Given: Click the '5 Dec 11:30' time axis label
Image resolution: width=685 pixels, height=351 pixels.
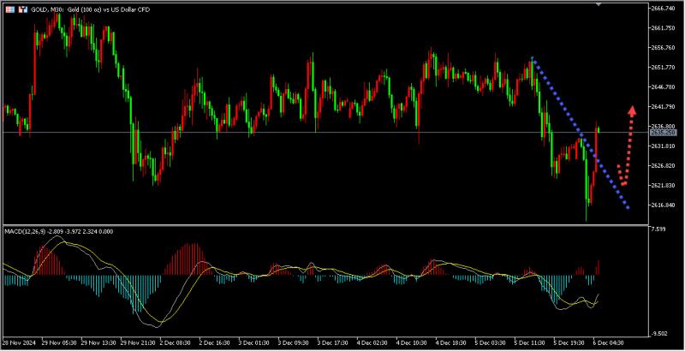Looking at the screenshot, I should tap(530, 343).
